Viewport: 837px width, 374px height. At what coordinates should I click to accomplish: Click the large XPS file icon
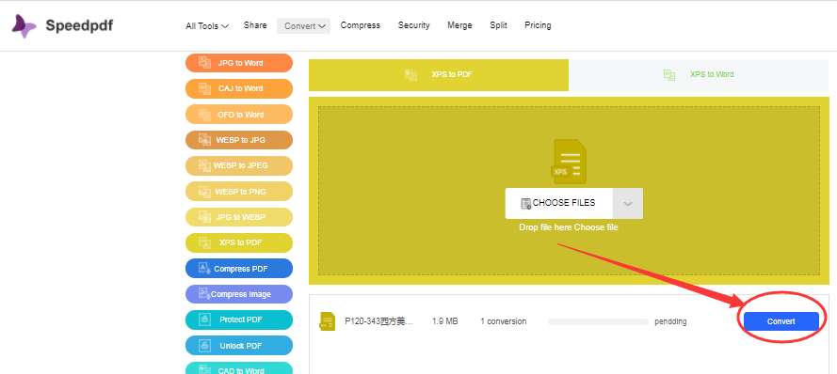tap(569, 162)
